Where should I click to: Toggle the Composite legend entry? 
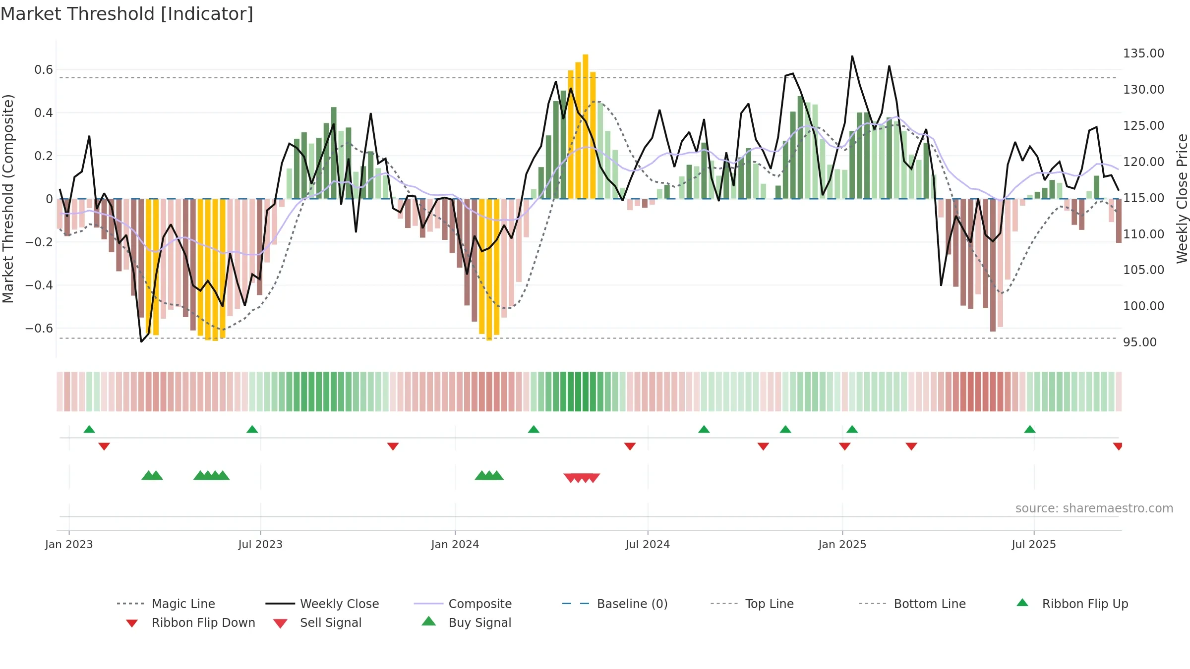[463, 604]
